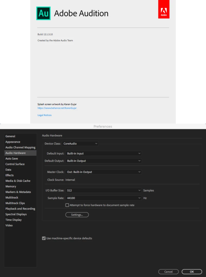The height and width of the screenshot is (277, 206).
Task: Click the Adobe Audition Au logo icon
Action: 43,13
